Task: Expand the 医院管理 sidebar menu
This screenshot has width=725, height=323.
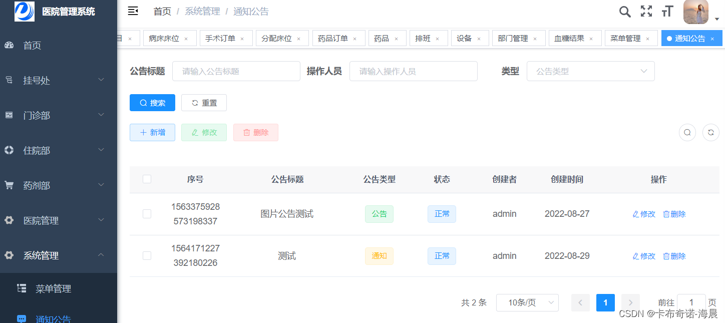Action: point(59,221)
